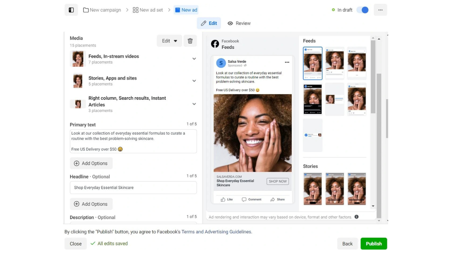Delete media using the trash icon
Image resolution: width=451 pixels, height=253 pixels.
pos(190,41)
